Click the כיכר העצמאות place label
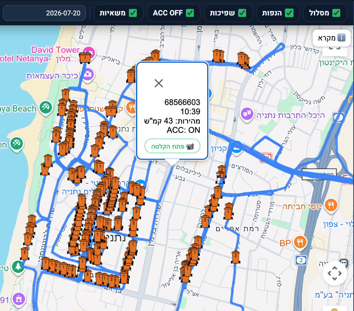The image size is (354, 311). point(52,76)
